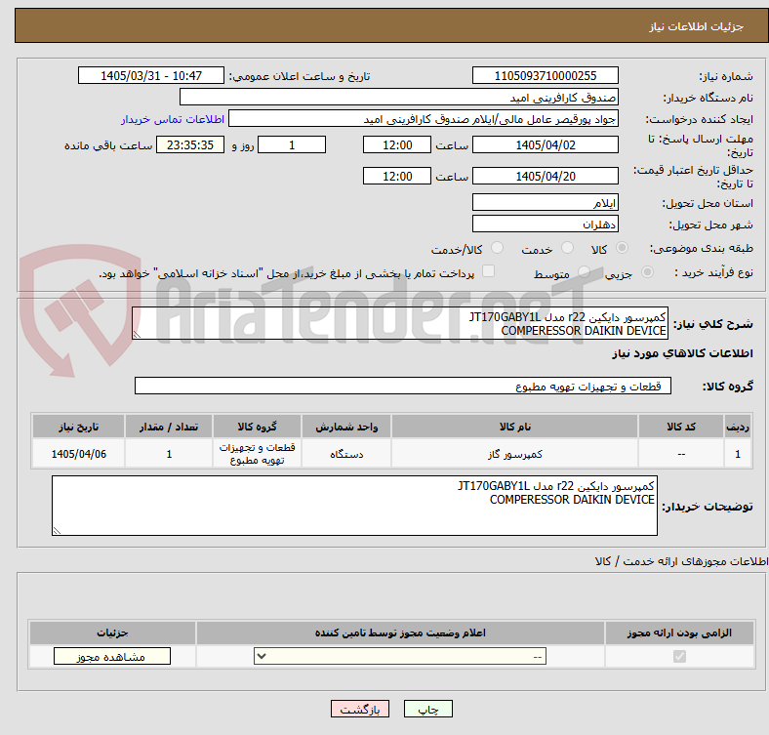Select the کالا radio button
This screenshot has width=769, height=735.
tap(622, 248)
